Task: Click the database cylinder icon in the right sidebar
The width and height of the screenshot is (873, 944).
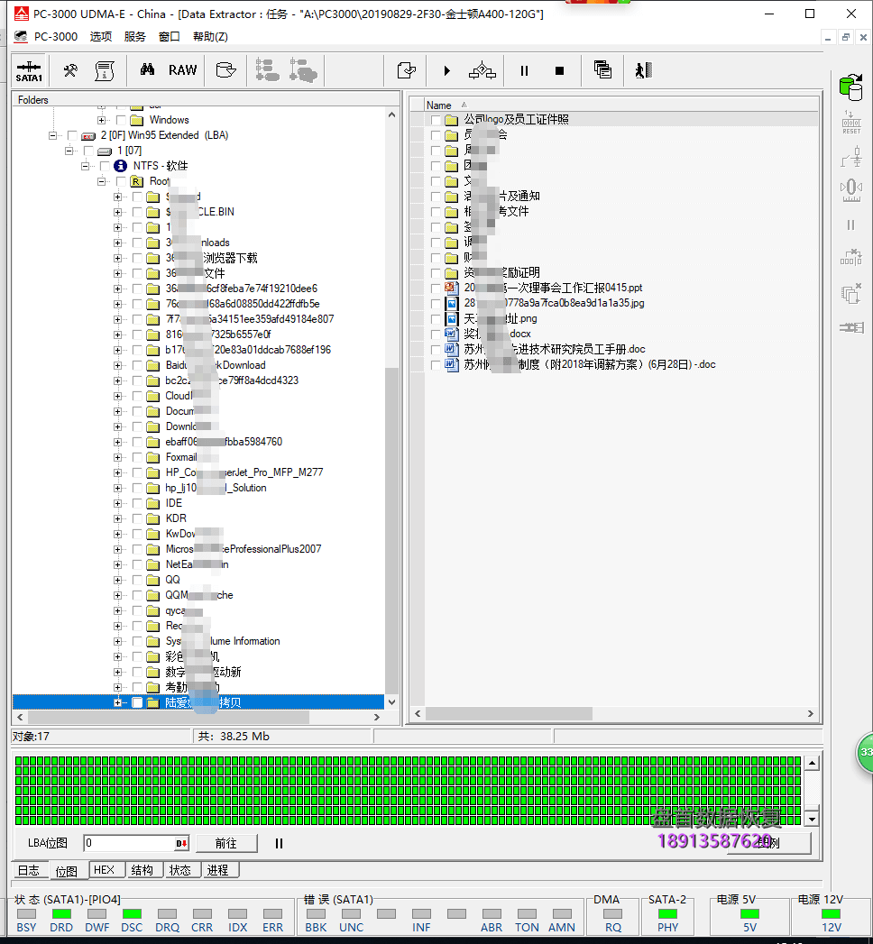Action: [x=850, y=87]
